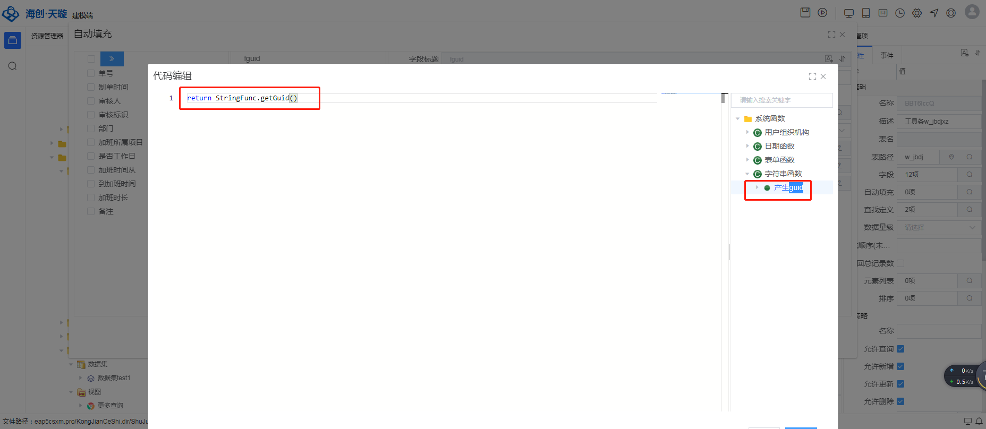Switch to the 事件 tab
The width and height of the screenshot is (986, 429).
[887, 55]
